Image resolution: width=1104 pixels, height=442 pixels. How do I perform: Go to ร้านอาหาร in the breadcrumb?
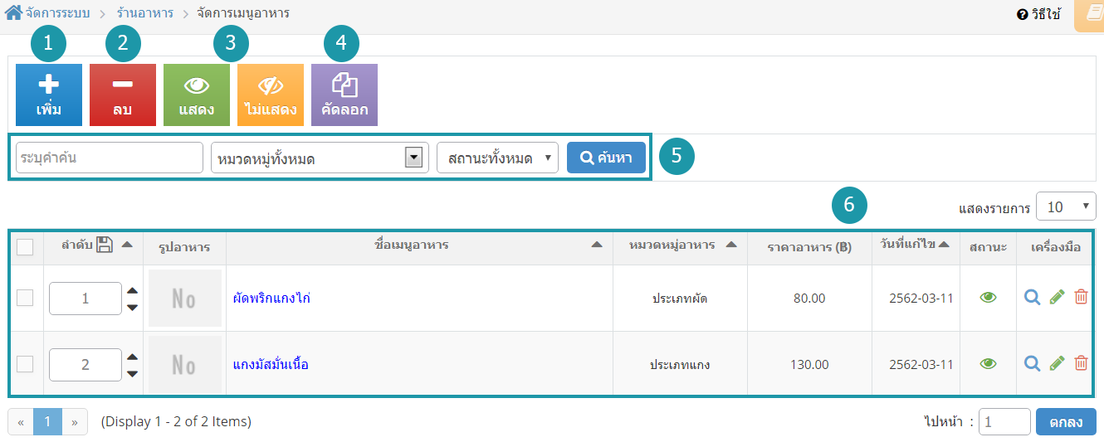point(145,13)
